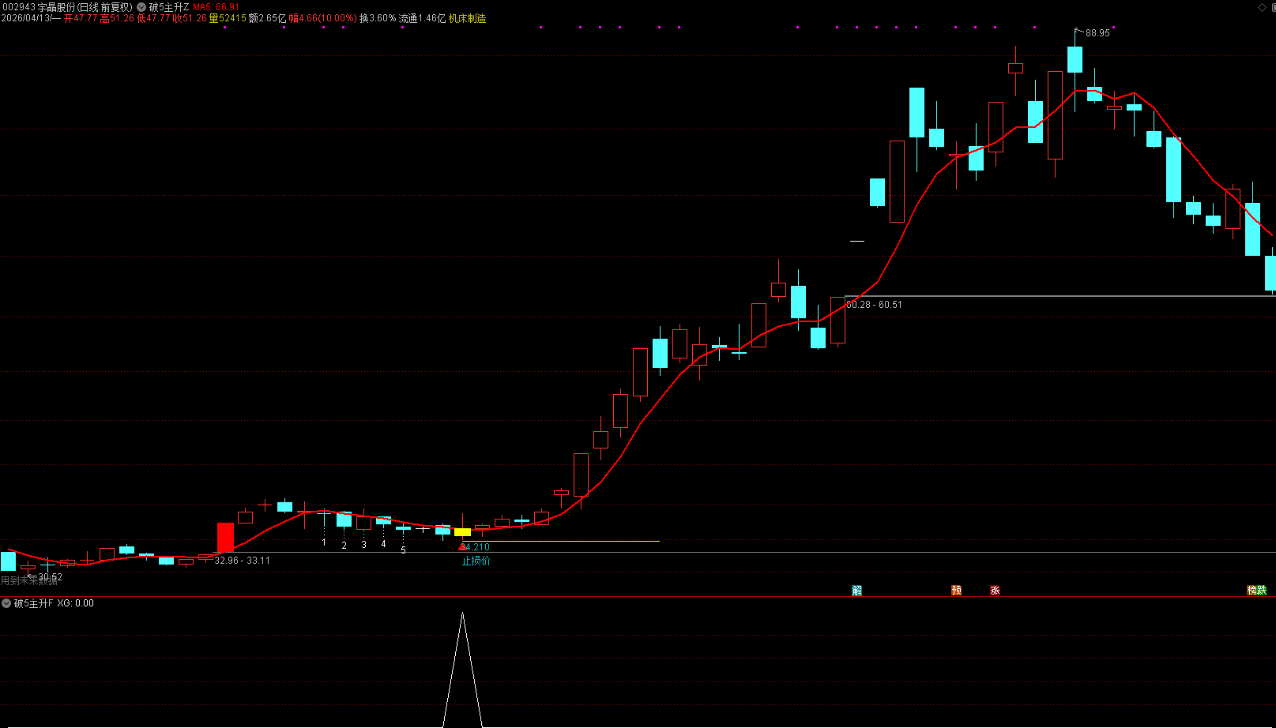Click the 换3.60% turnover value
The width and height of the screenshot is (1276, 728).
378,18
